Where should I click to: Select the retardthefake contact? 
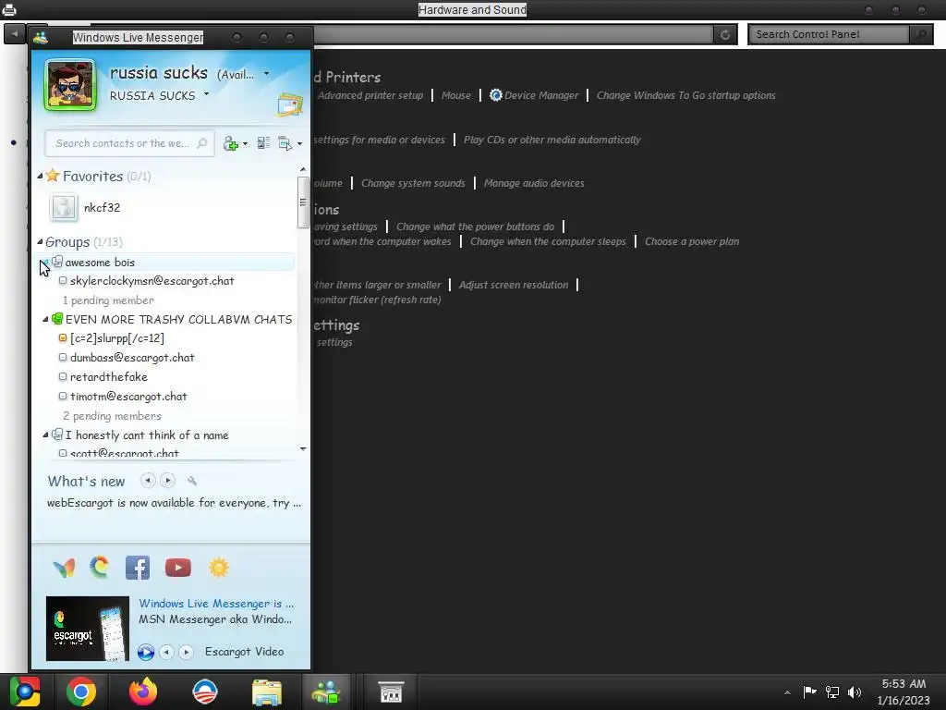(x=109, y=377)
